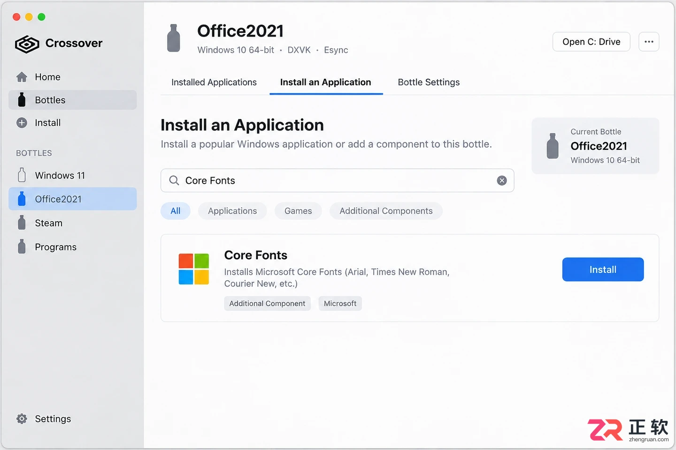Open C: Drive of the bottle

point(591,42)
